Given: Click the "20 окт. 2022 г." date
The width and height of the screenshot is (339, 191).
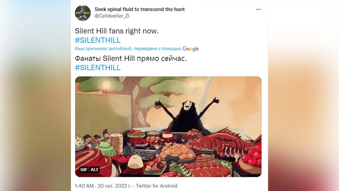Looking at the screenshot, I should tap(115, 186).
